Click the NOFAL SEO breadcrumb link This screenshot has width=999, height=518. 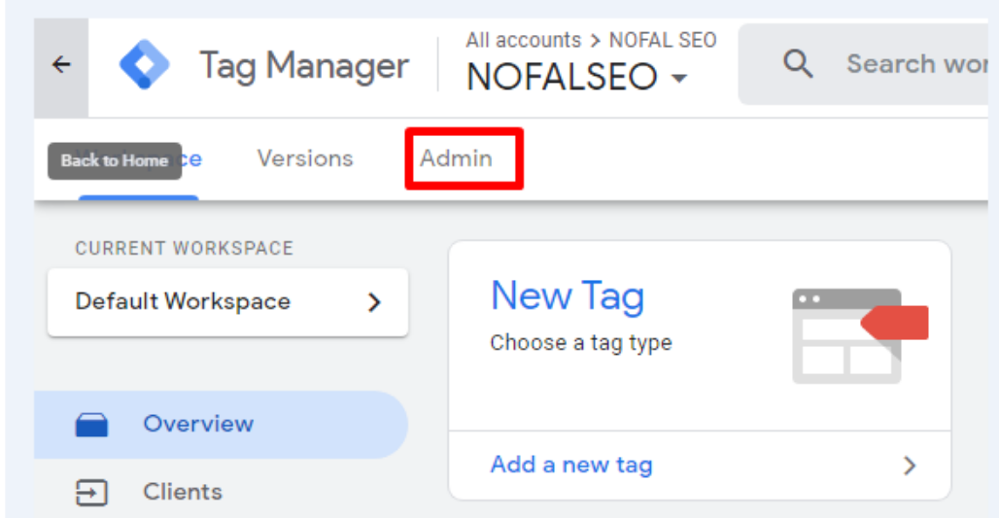pyautogui.click(x=663, y=40)
